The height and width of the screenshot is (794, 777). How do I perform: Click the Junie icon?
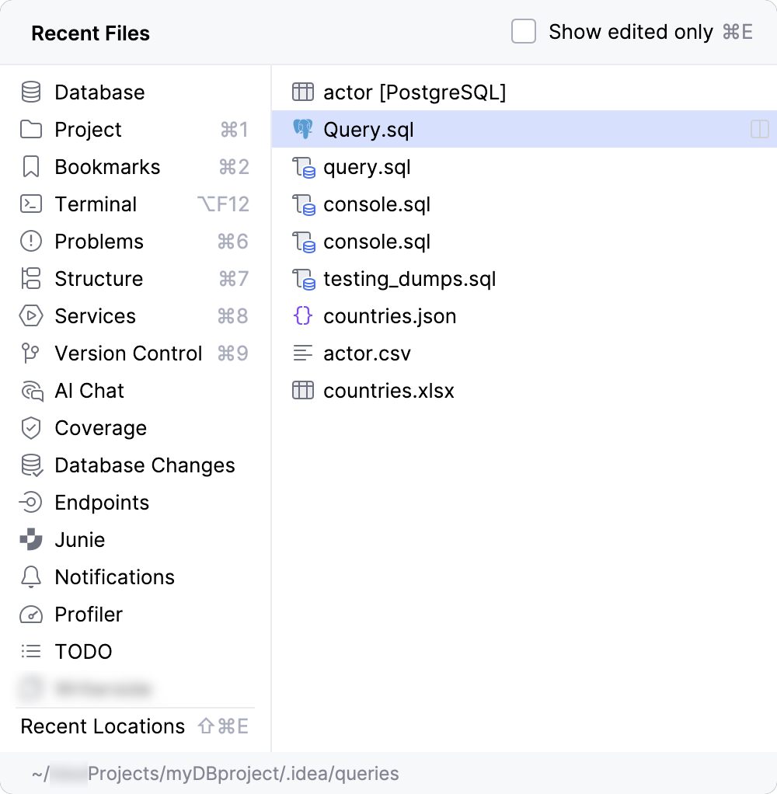coord(31,540)
